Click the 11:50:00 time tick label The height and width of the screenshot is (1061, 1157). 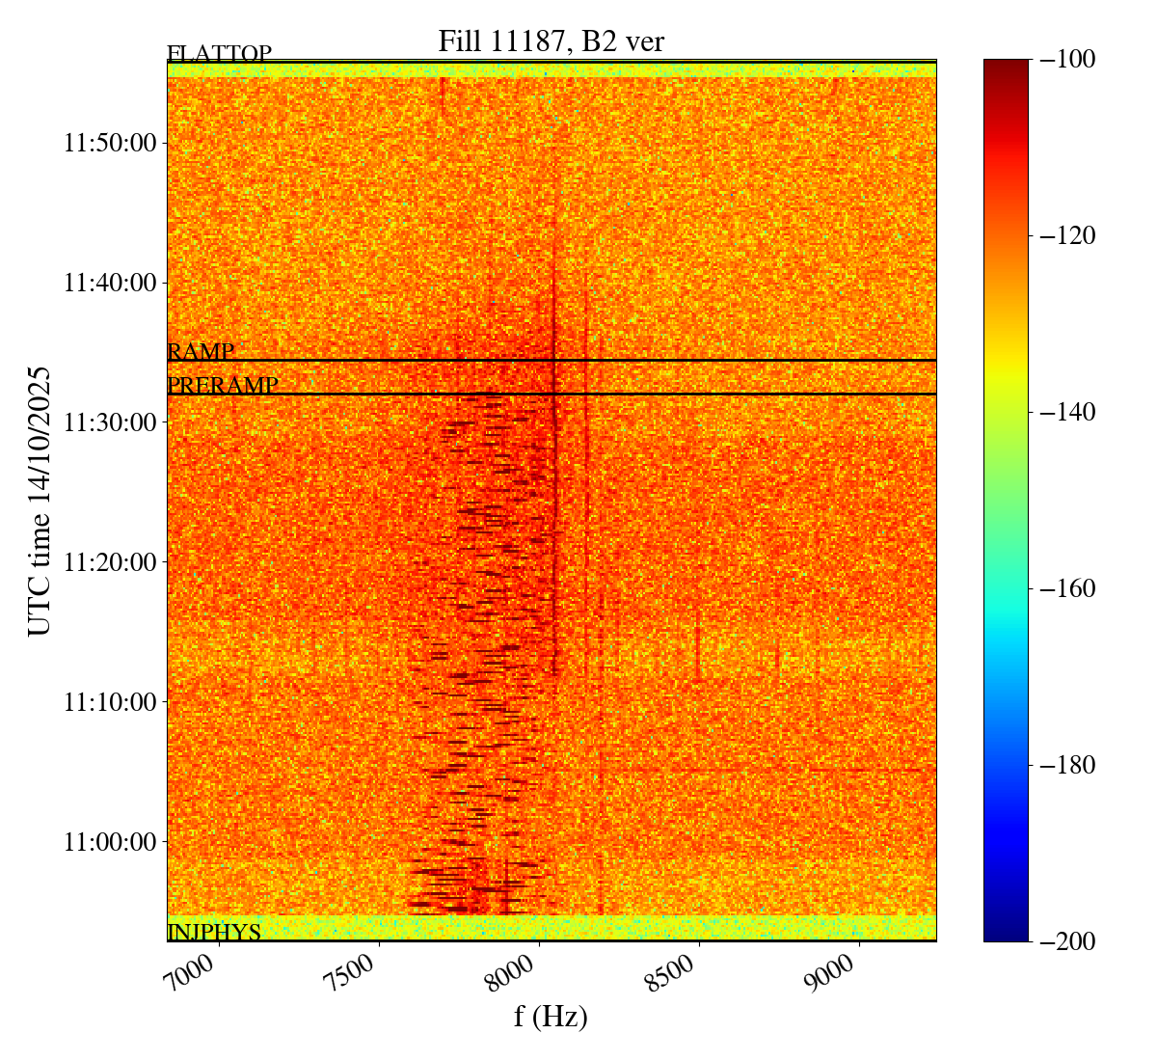pyautogui.click(x=110, y=144)
